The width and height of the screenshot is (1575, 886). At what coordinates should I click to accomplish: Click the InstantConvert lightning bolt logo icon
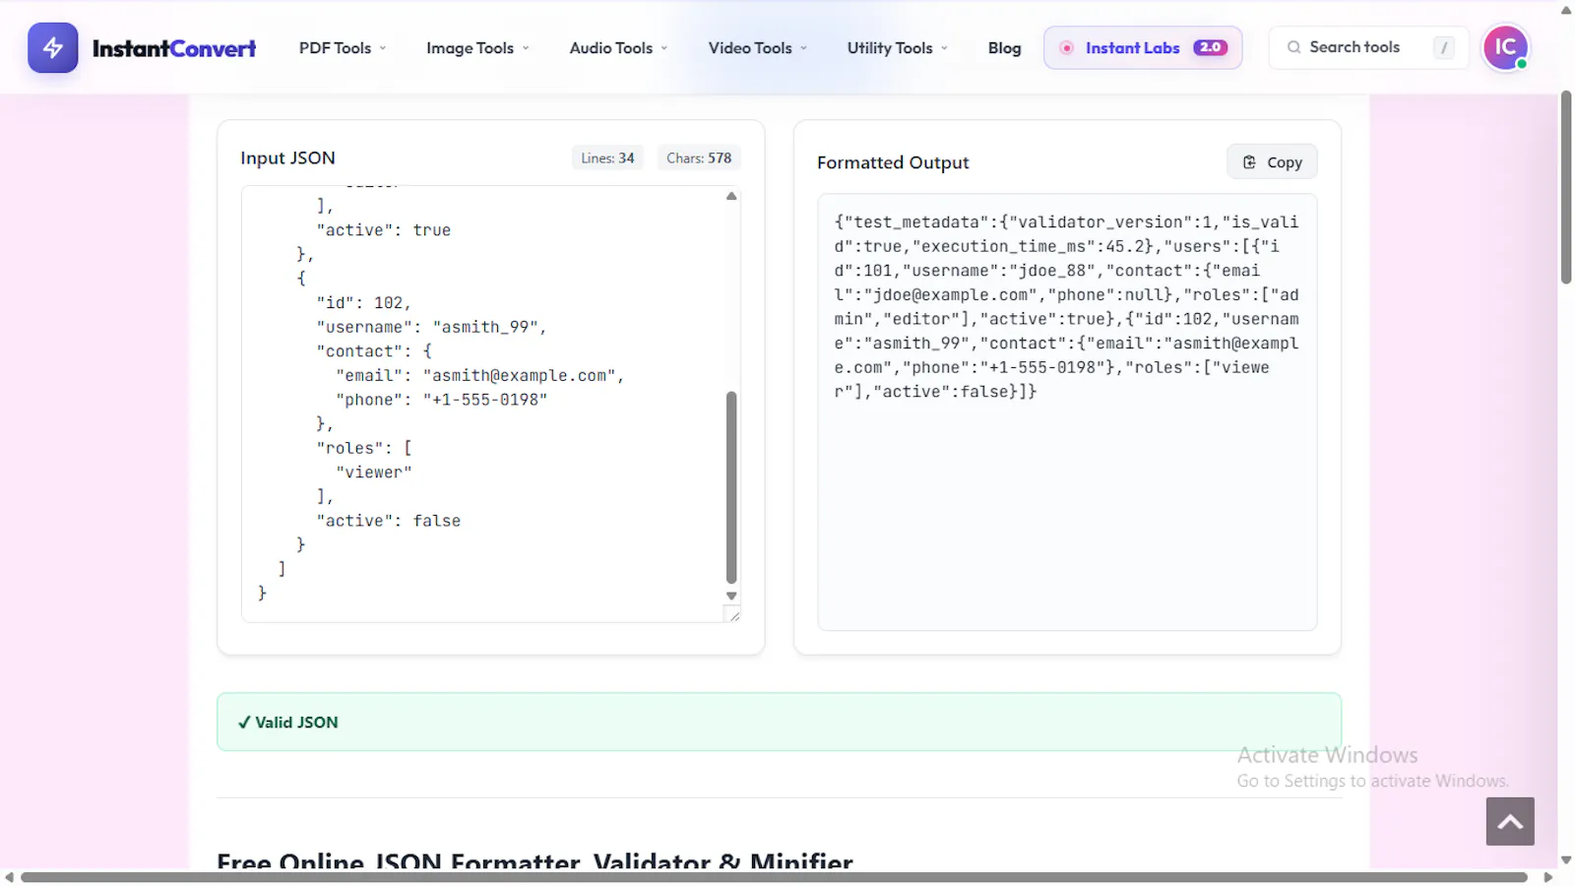(53, 47)
